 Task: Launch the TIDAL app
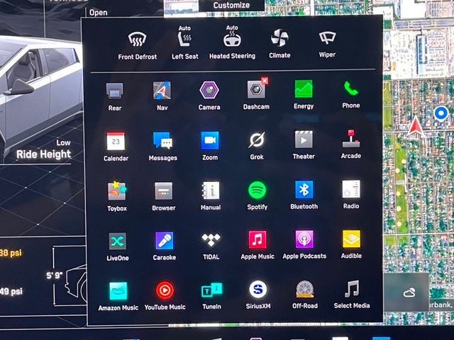pyautogui.click(x=211, y=246)
